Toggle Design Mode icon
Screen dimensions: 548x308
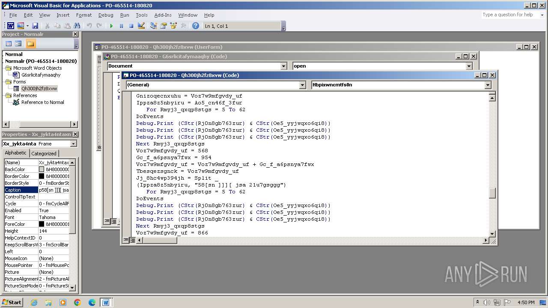141,26
